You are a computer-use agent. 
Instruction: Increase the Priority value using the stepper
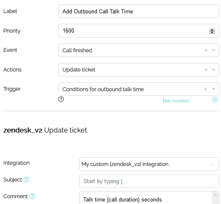pos(212,30)
